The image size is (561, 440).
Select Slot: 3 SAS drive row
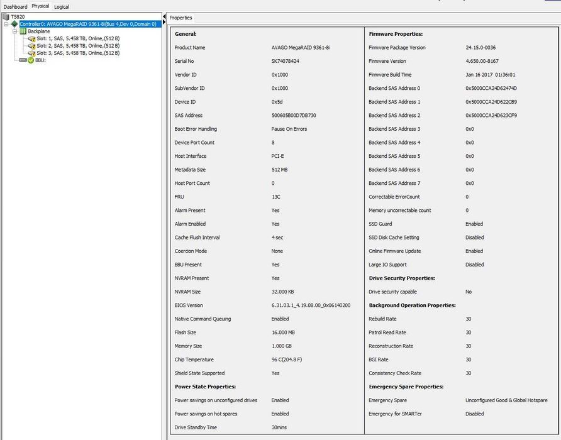(x=78, y=53)
